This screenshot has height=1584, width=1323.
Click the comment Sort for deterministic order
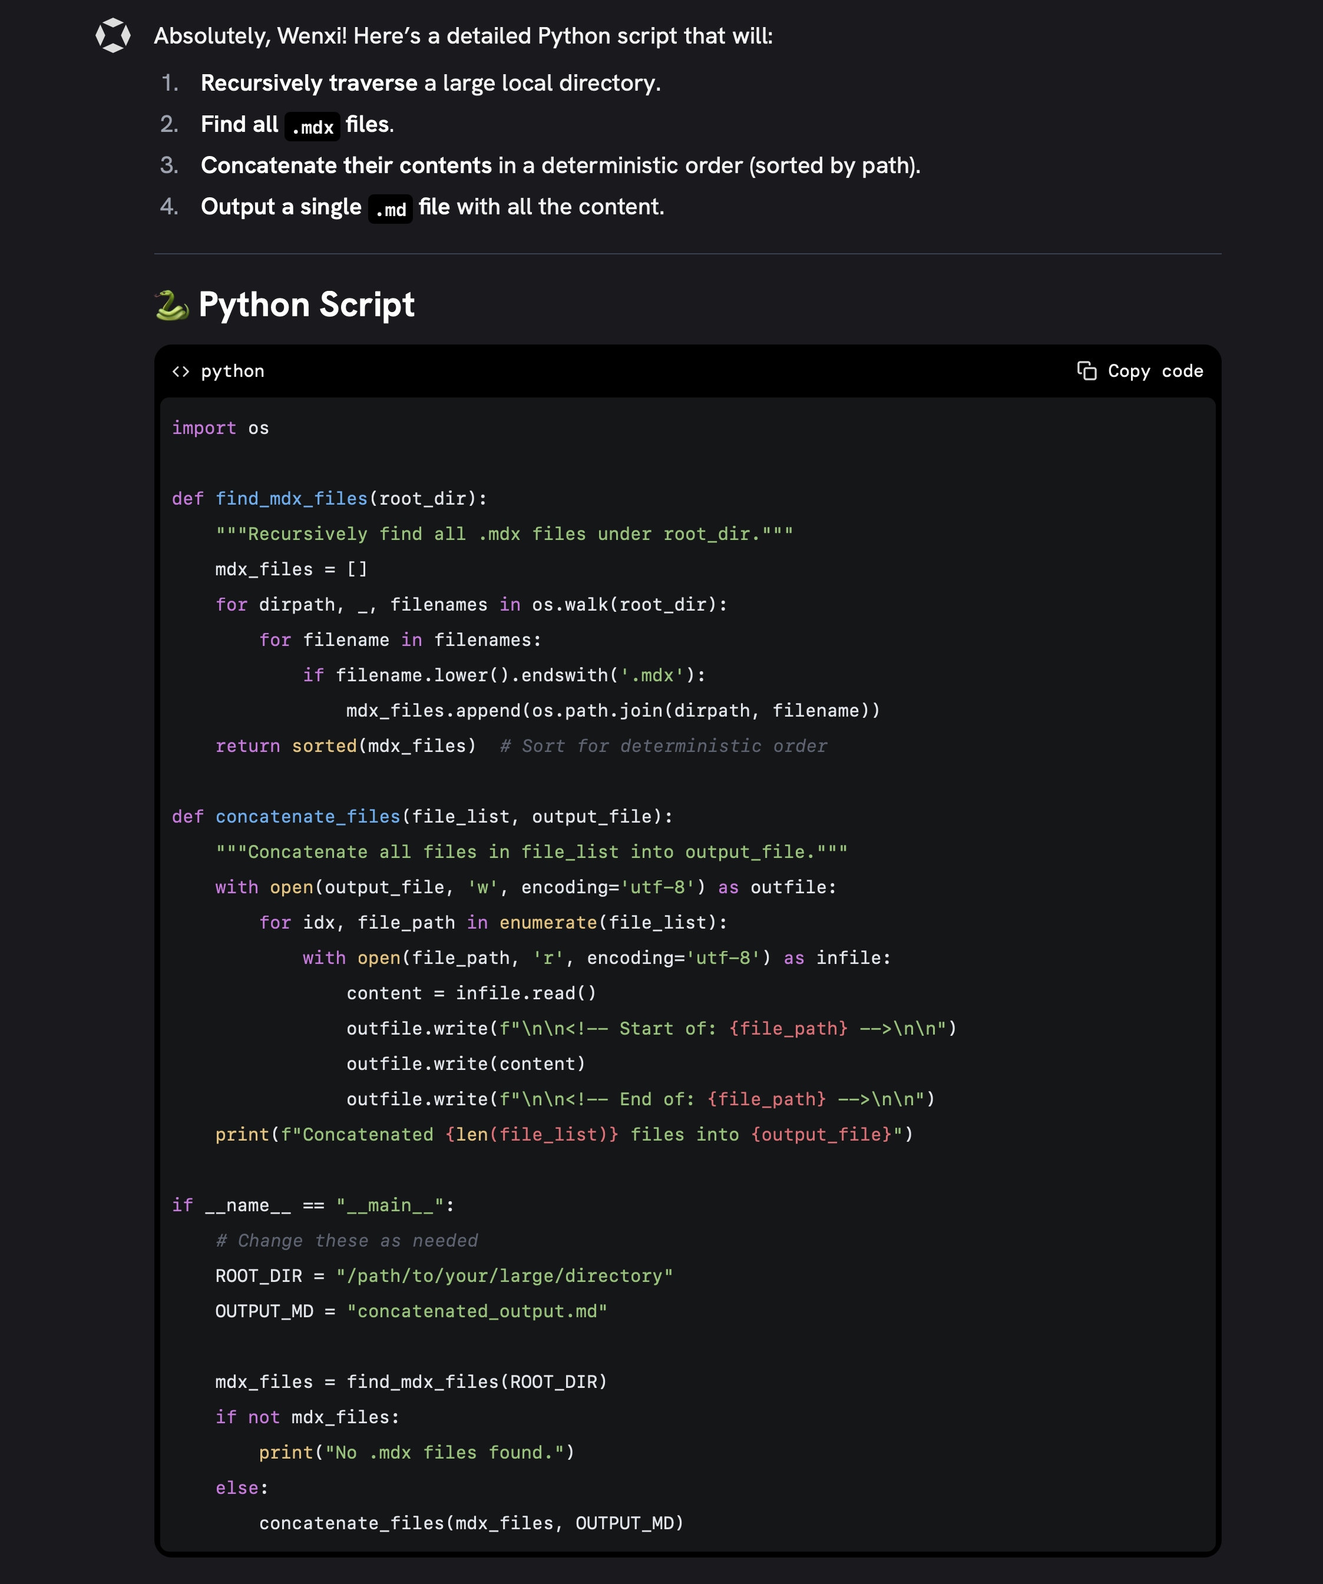tap(663, 746)
